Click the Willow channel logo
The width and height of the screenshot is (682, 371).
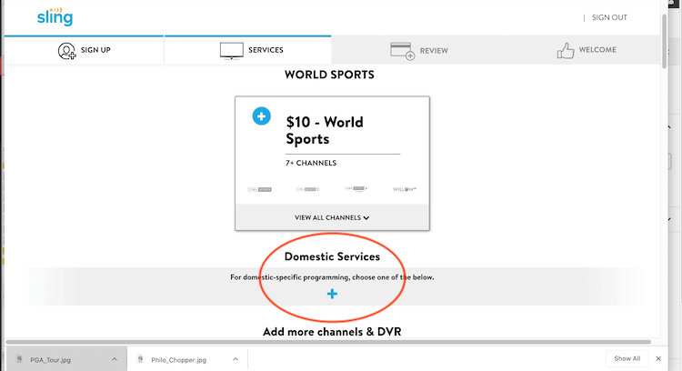point(405,189)
